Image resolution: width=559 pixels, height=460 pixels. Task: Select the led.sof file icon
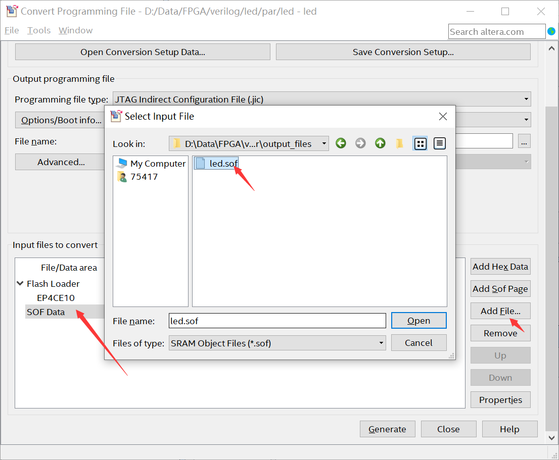point(201,164)
